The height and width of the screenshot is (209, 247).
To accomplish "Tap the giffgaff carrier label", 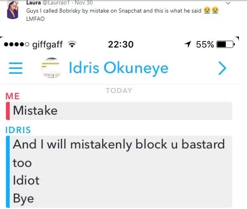I will pyautogui.click(x=47, y=45).
